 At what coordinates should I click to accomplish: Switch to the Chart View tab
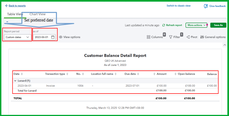coord(37,14)
